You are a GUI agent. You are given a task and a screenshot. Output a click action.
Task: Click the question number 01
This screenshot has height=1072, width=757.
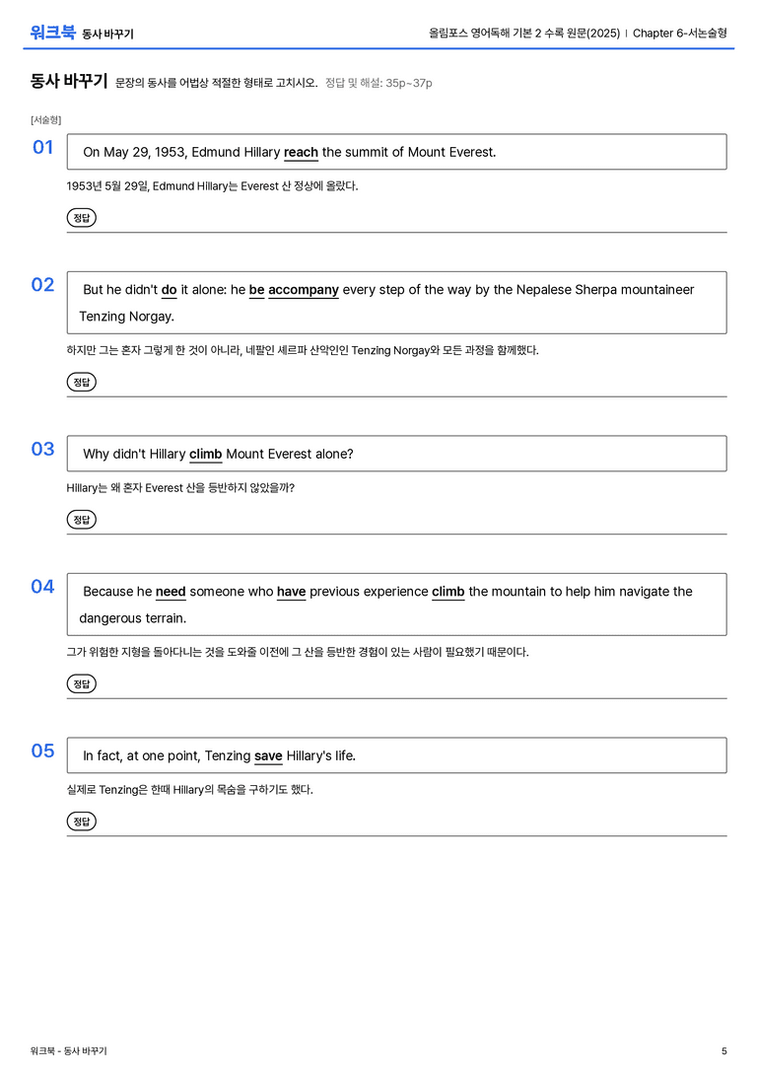42,147
